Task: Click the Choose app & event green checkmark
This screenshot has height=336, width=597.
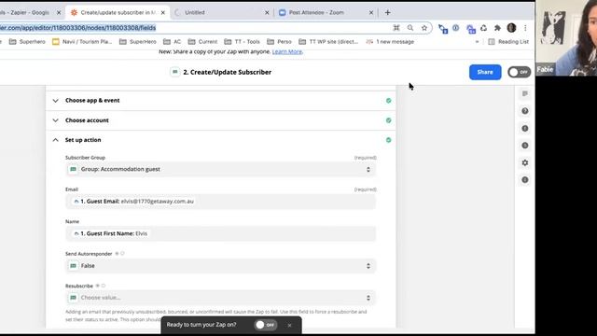Action: [x=388, y=101]
